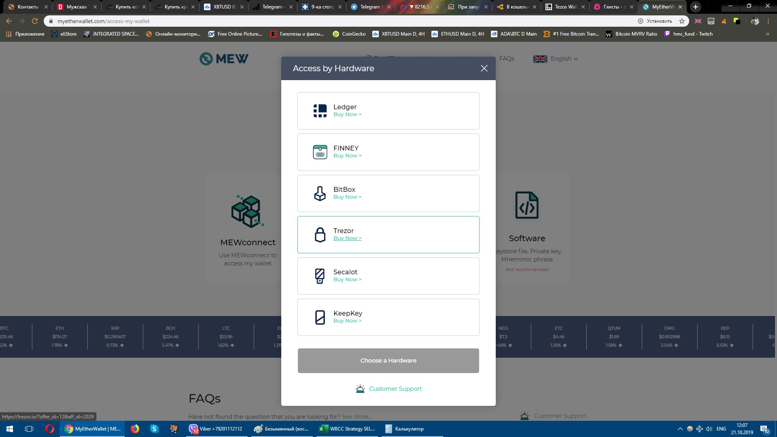Click the MEW logo
The width and height of the screenshot is (777, 437).
tap(224, 59)
